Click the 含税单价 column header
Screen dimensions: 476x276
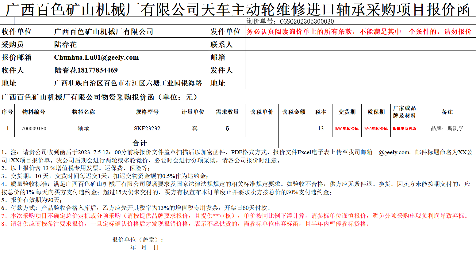click(262, 112)
